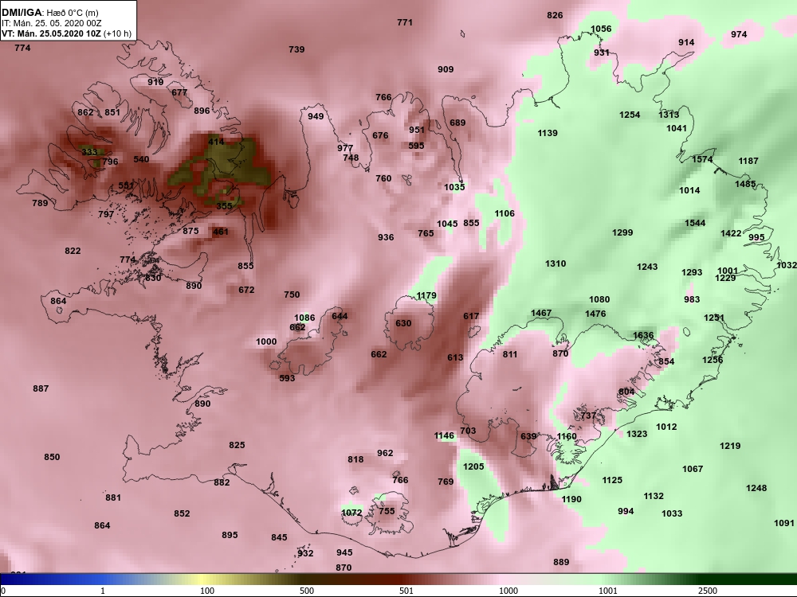Select the 501 label on the colour scale
797x597 pixels.
coord(406,591)
